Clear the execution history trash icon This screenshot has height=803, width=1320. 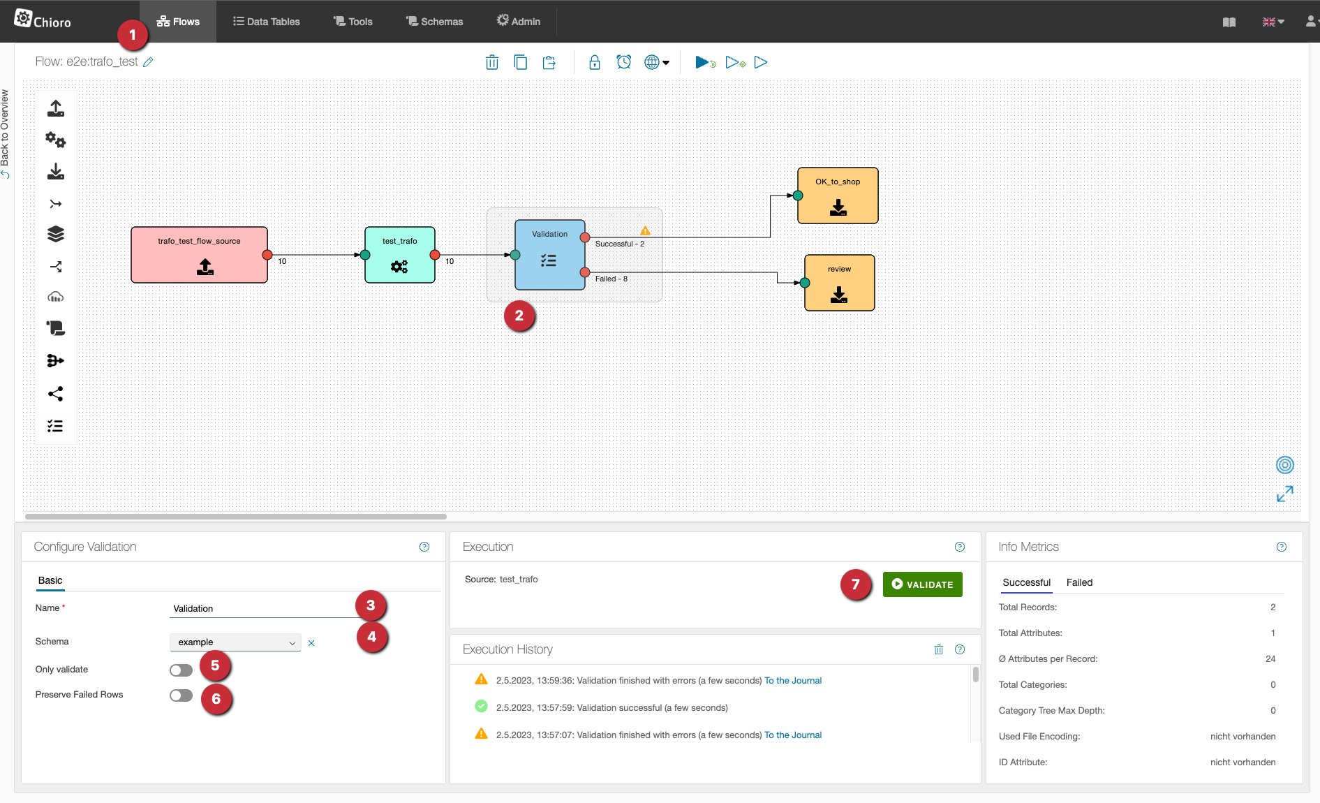click(x=939, y=649)
